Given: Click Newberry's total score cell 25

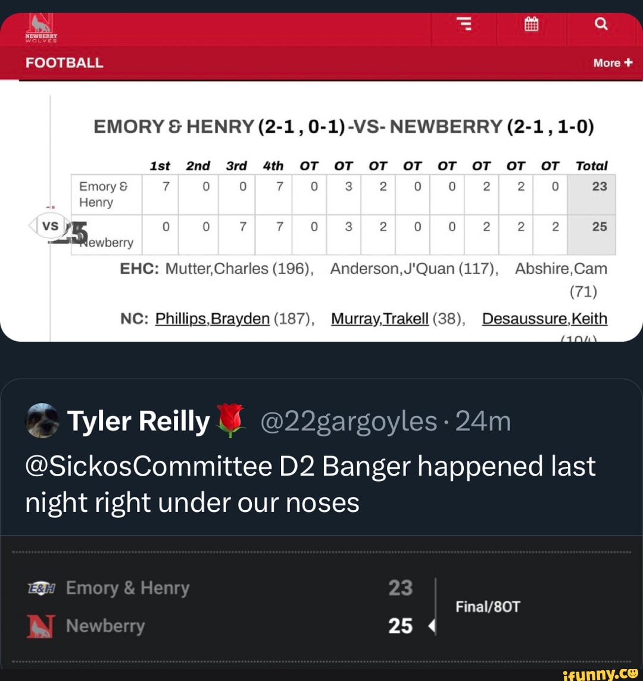Looking at the screenshot, I should coord(599,227).
